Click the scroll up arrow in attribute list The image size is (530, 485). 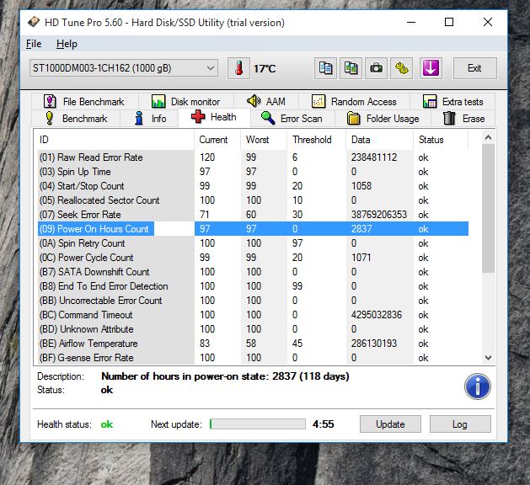pos(488,137)
